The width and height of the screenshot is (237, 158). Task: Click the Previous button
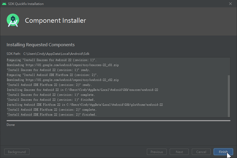point(157,152)
